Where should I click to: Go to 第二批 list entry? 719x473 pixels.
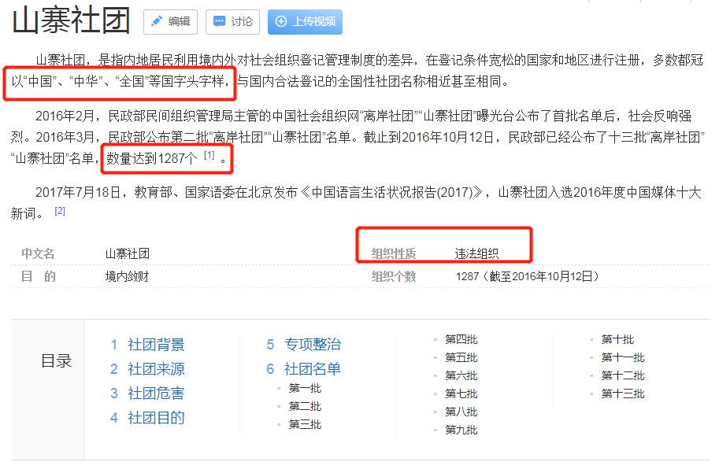[305, 406]
